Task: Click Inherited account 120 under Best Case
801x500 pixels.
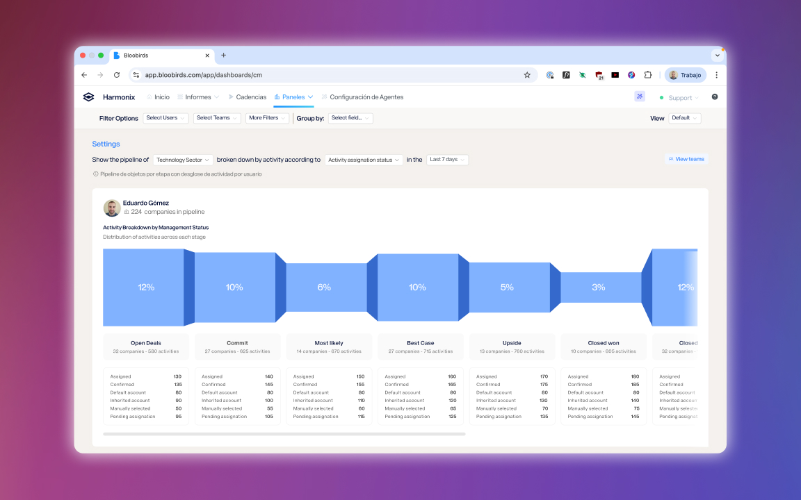Action: point(452,401)
